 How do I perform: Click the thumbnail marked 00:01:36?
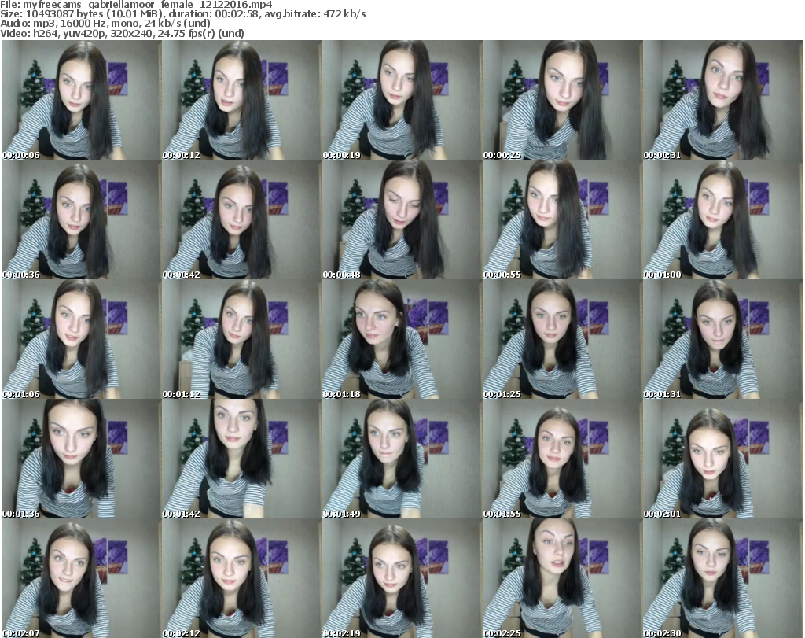[81, 459]
